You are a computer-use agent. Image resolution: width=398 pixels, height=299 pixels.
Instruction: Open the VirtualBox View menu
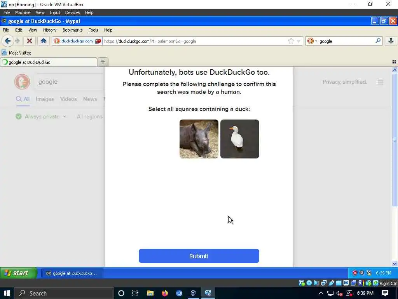point(40,12)
